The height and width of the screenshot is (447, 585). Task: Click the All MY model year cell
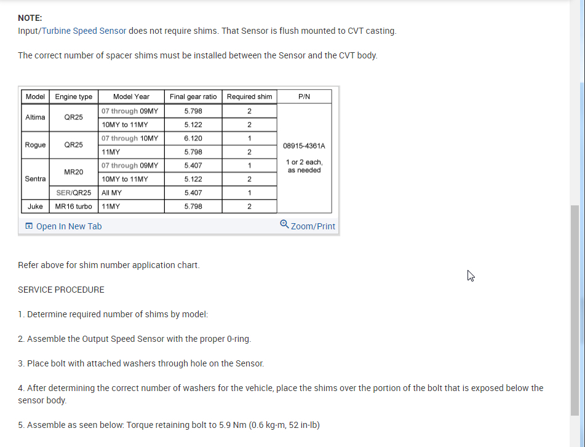coord(131,192)
